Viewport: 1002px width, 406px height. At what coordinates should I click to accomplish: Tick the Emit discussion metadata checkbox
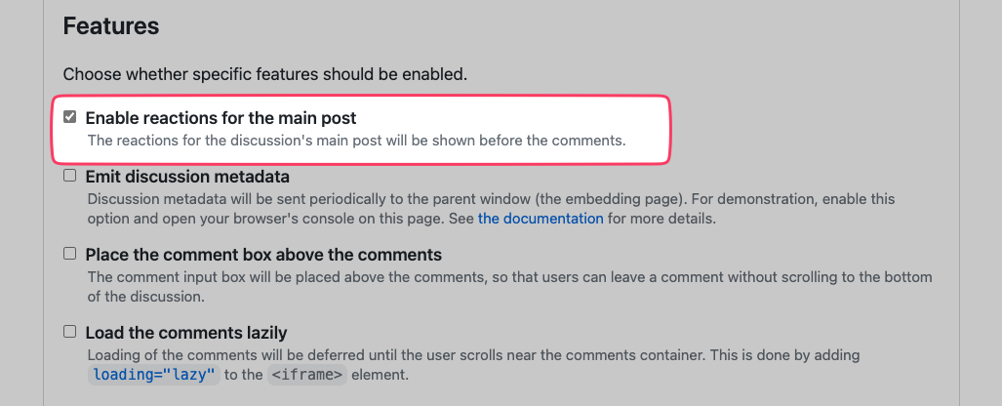(x=69, y=176)
